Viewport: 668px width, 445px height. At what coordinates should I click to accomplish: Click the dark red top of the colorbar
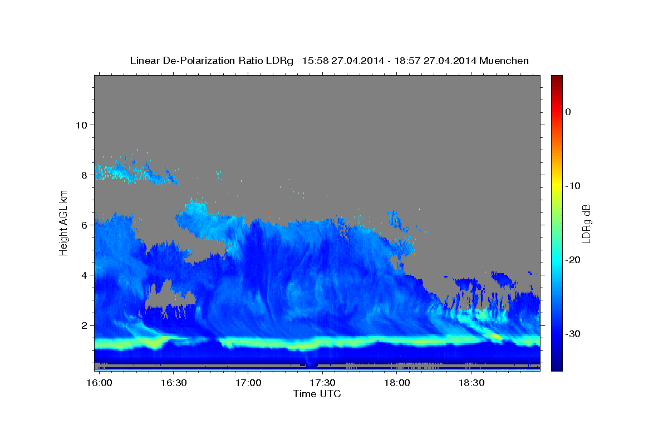click(557, 80)
